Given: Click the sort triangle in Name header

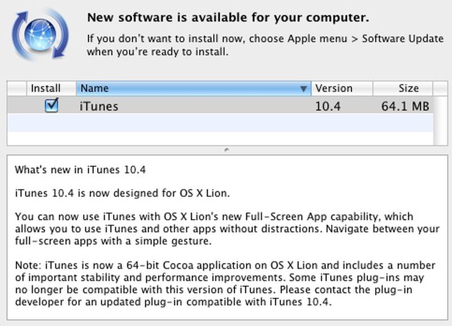Looking at the screenshot, I should point(304,89).
